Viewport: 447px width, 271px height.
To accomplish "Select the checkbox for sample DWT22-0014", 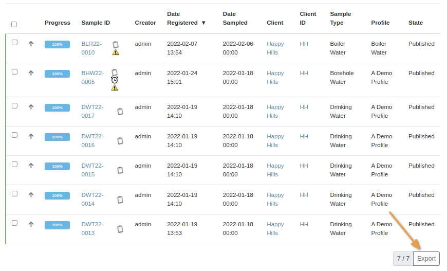I will [14, 194].
